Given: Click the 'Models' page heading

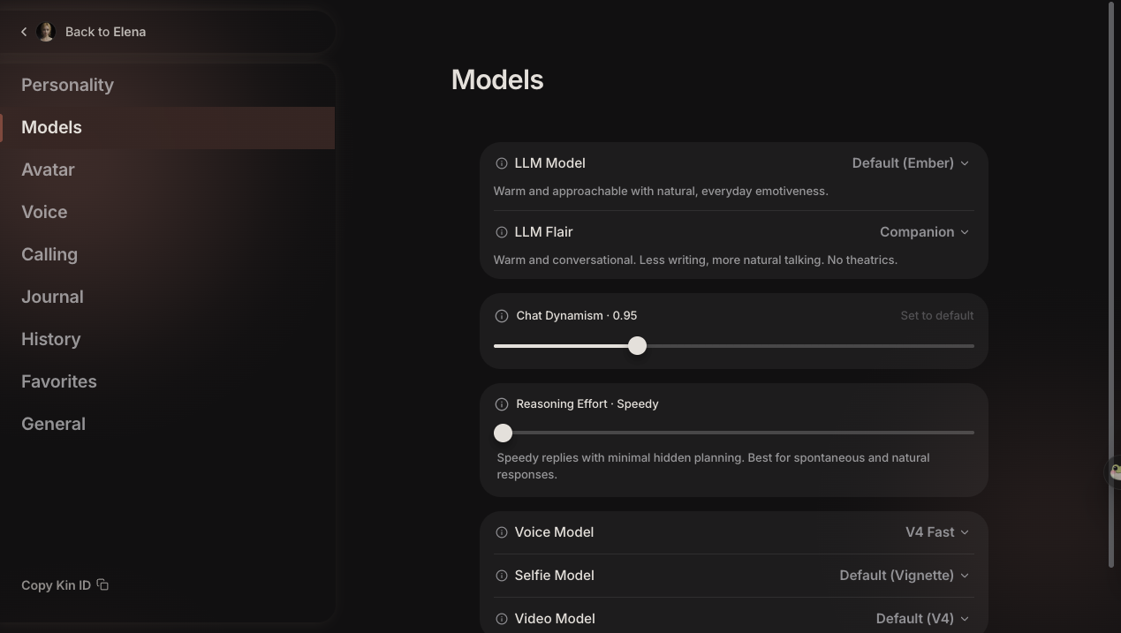Looking at the screenshot, I should (497, 79).
